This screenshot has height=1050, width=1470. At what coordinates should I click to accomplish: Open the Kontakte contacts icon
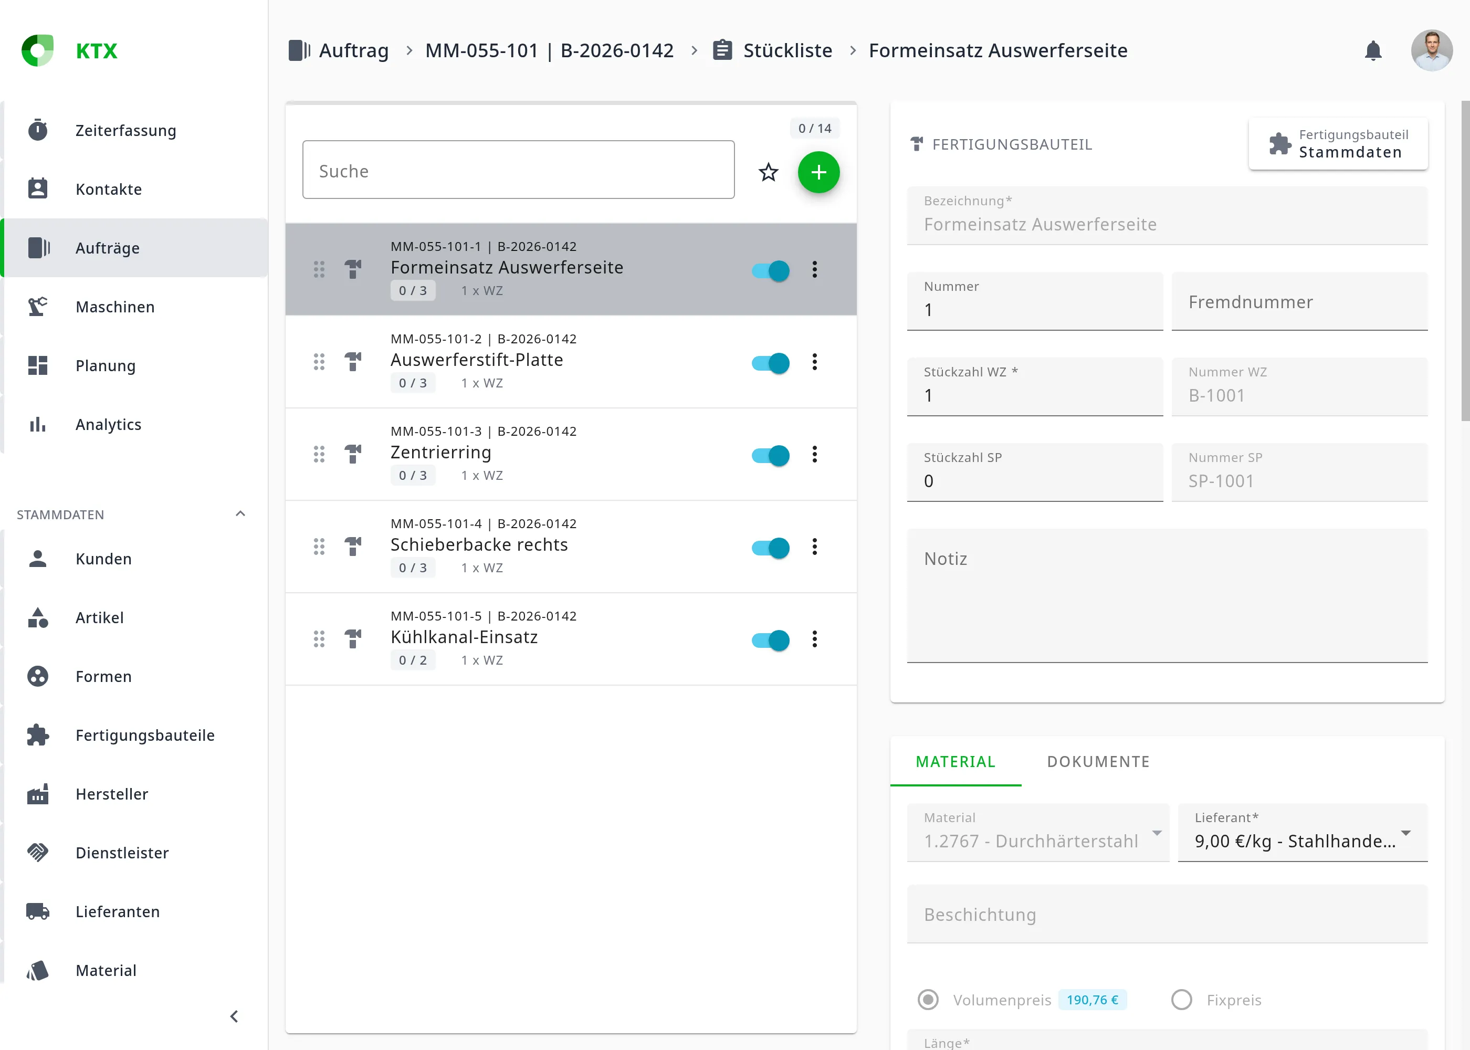(37, 189)
